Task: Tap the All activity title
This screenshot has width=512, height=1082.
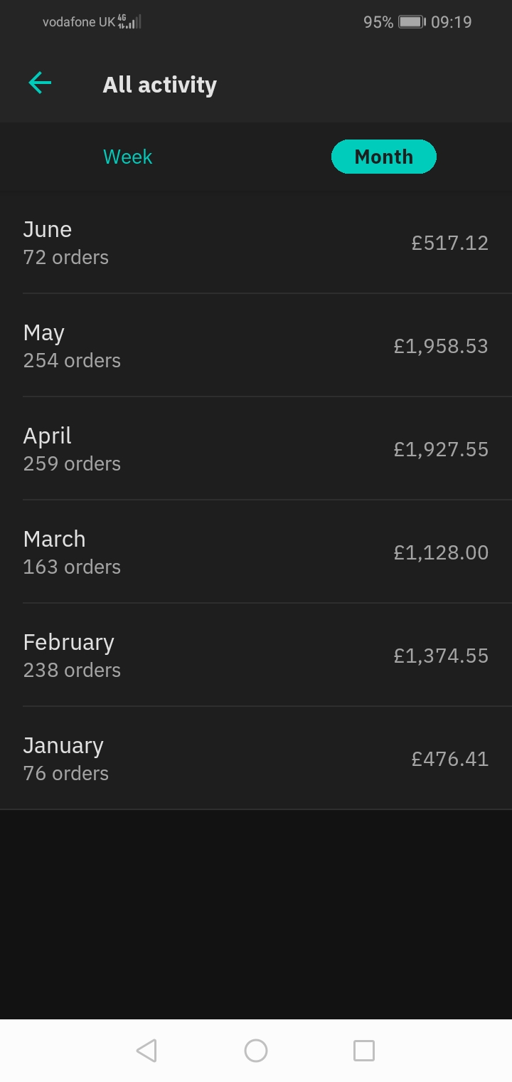Action: [x=159, y=85]
